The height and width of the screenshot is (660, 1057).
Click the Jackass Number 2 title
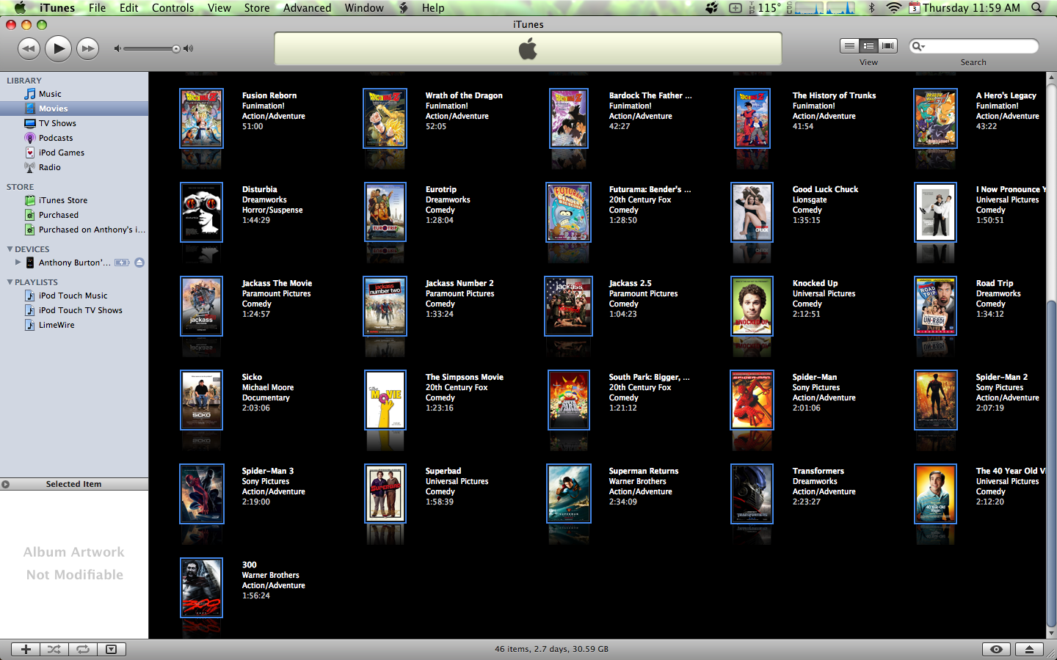pos(460,283)
